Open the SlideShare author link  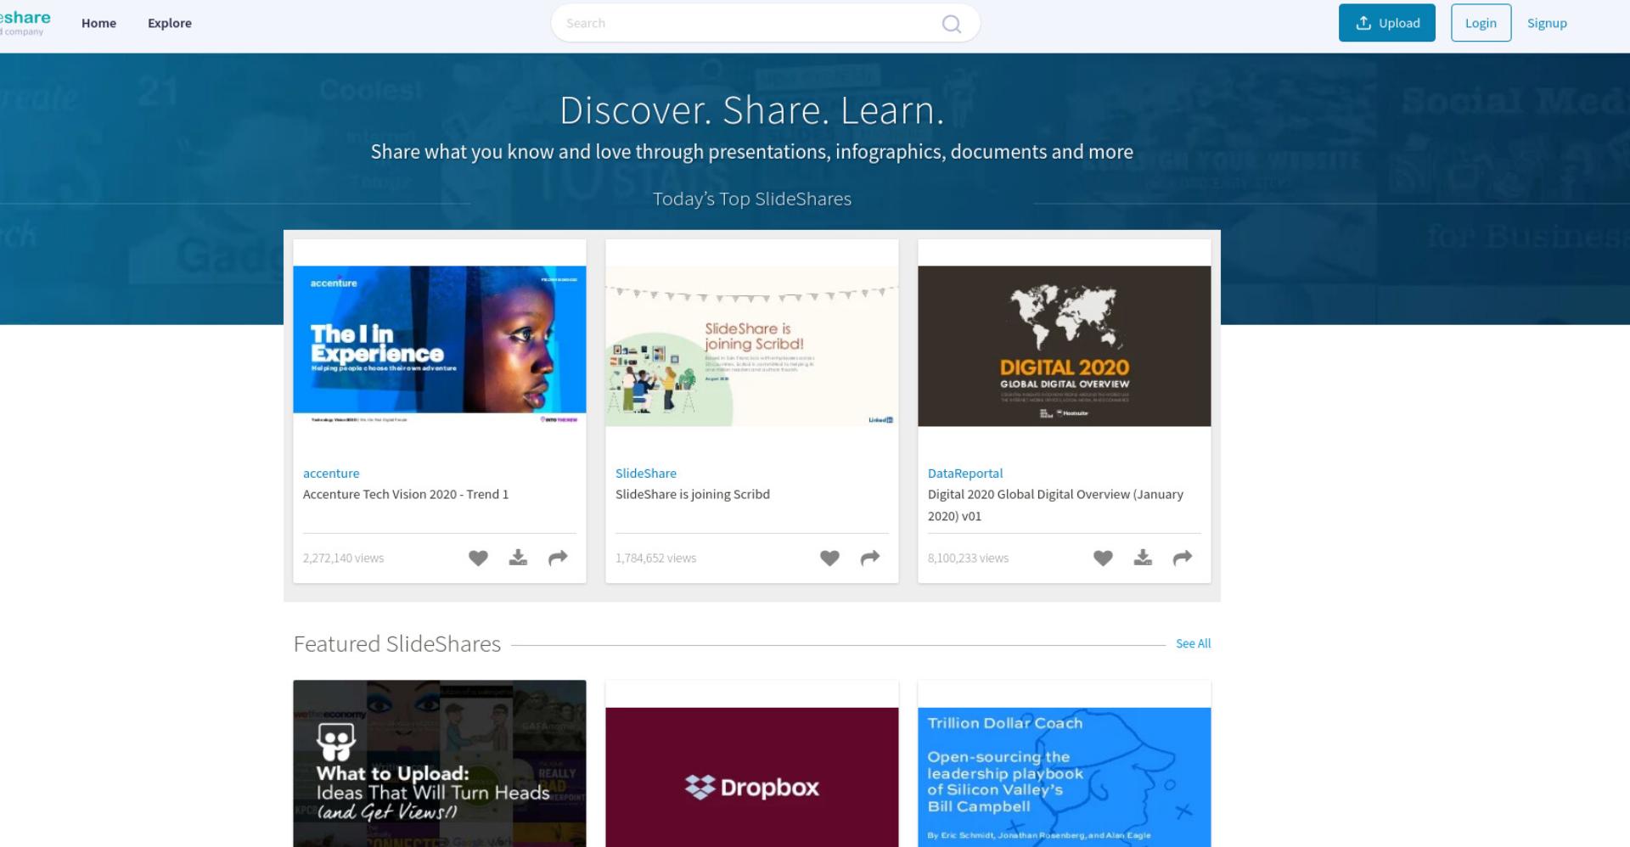[x=646, y=473]
